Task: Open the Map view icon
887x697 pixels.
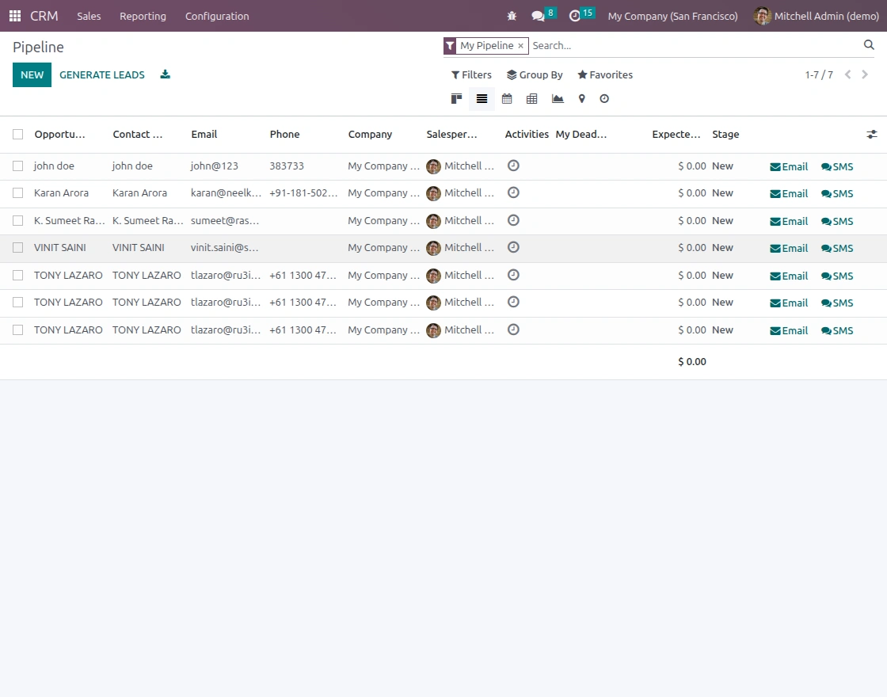Action: [581, 99]
